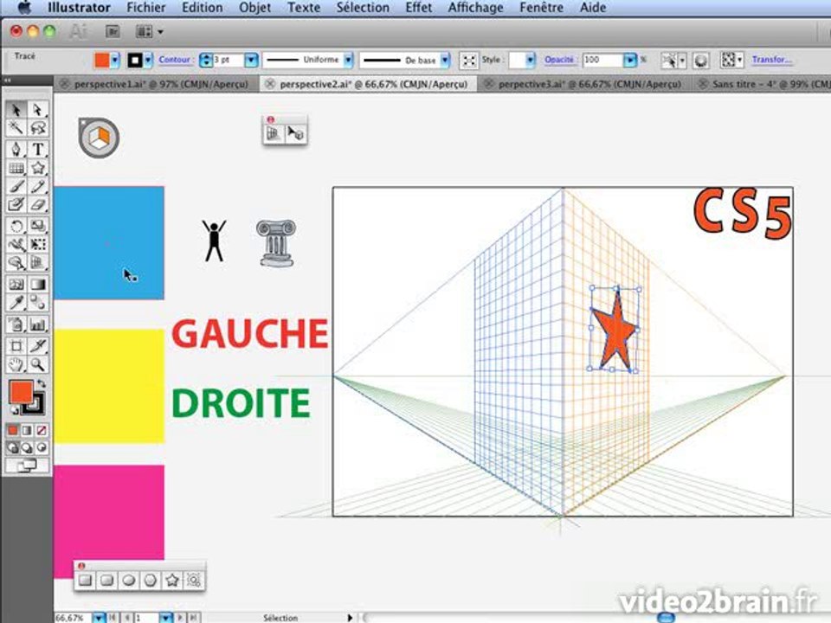Click the orange Fill box in toolbox
The image size is (831, 623).
[21, 392]
